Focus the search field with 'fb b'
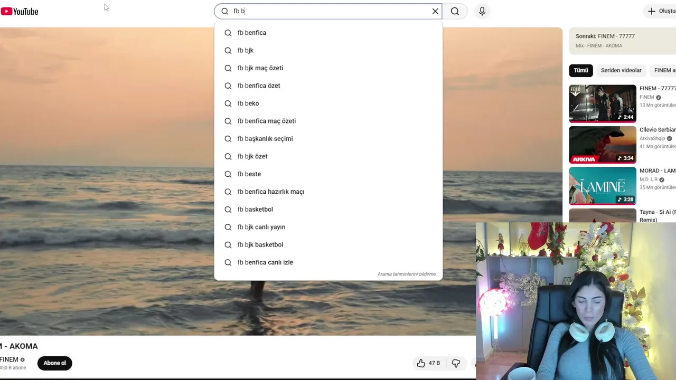 (328, 11)
